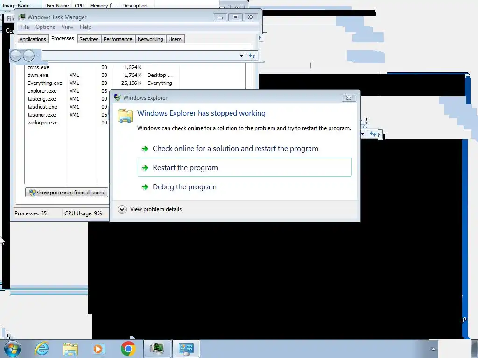Viewport: 478px width, 358px height.
Task: Open the View menu in Task Manager
Action: coord(67,27)
